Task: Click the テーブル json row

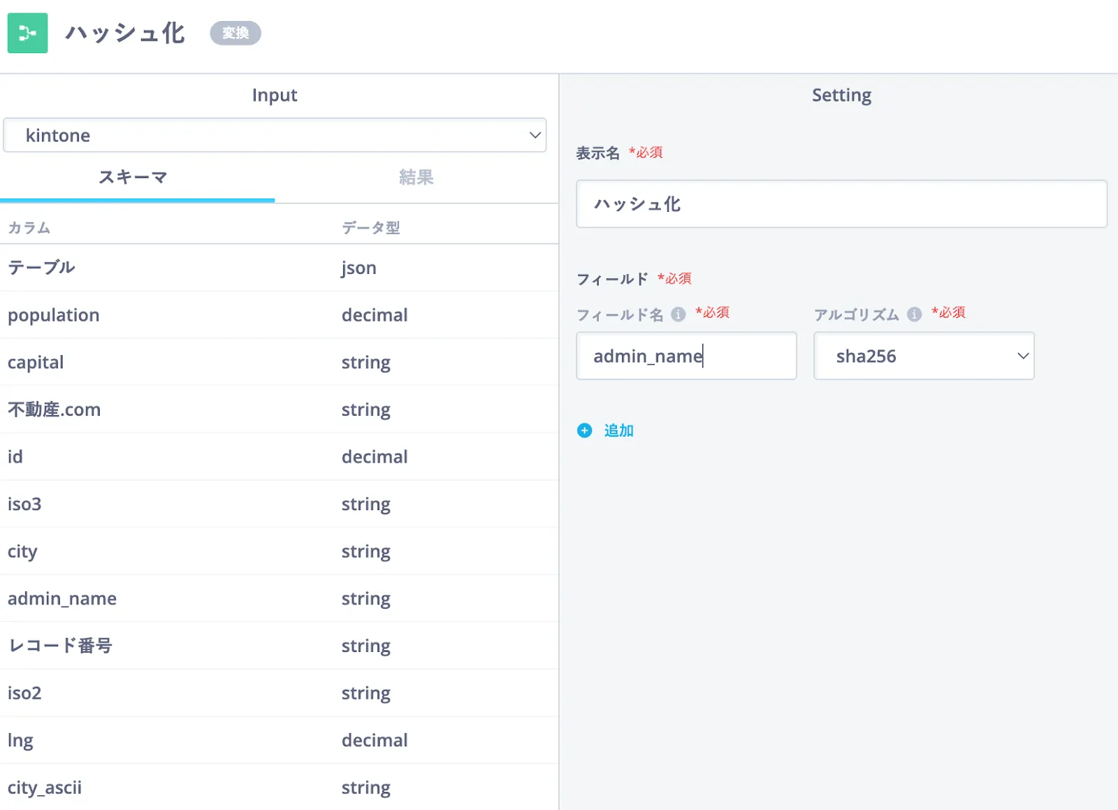Action: (x=41, y=268)
